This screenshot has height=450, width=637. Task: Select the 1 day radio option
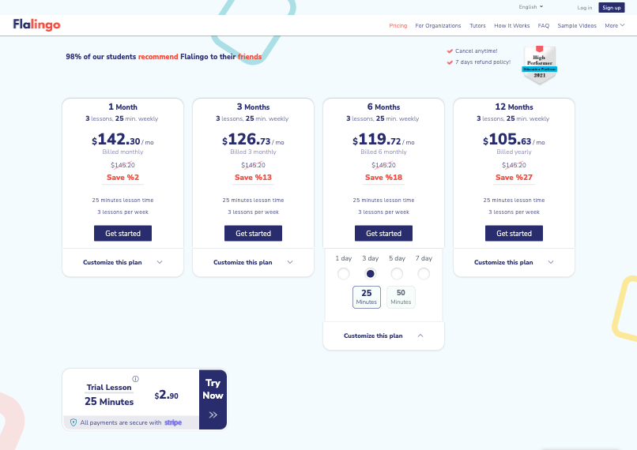[x=343, y=274]
